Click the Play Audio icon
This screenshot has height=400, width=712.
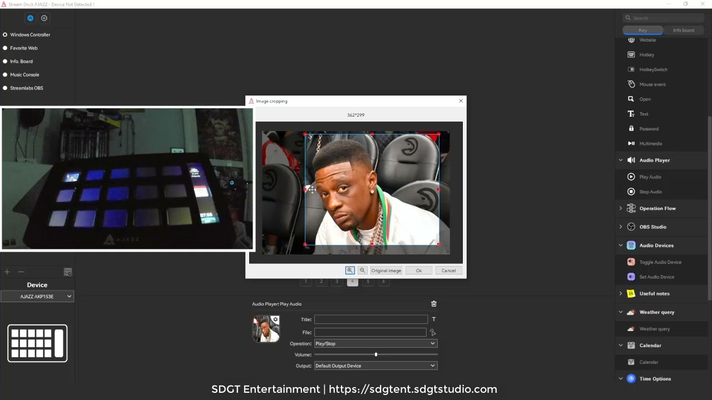(x=631, y=177)
